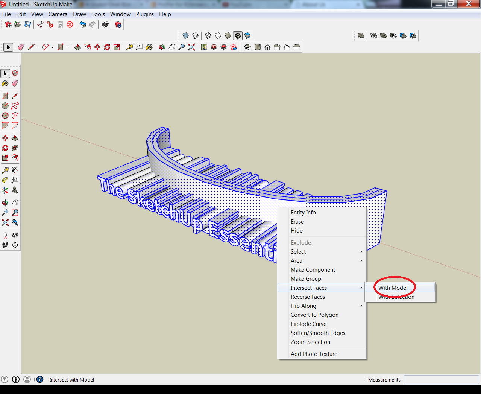Select the 3D Text tool
This screenshot has width=481, height=394.
pyautogui.click(x=15, y=190)
